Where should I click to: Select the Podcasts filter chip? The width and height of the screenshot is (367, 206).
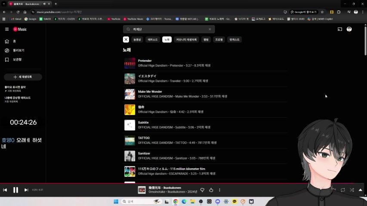(x=234, y=39)
